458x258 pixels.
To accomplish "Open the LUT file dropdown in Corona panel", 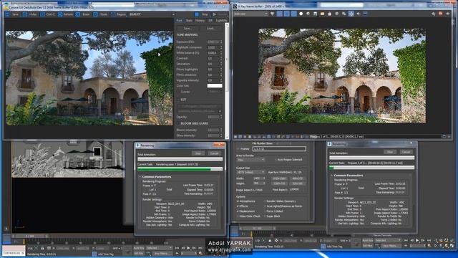I will pos(199,111).
